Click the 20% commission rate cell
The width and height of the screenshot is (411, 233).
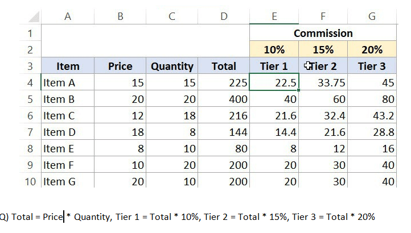(x=372, y=49)
